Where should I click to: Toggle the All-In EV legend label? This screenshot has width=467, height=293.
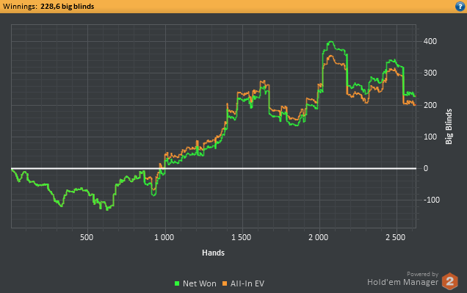click(x=247, y=283)
